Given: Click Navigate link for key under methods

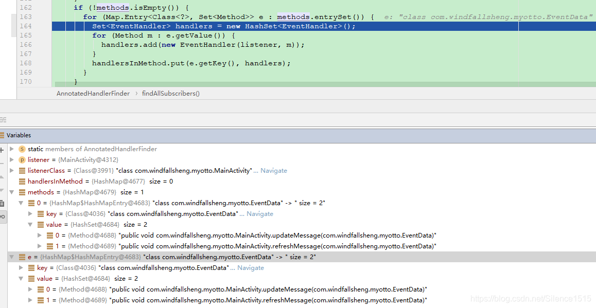Looking at the screenshot, I should 259,214.
